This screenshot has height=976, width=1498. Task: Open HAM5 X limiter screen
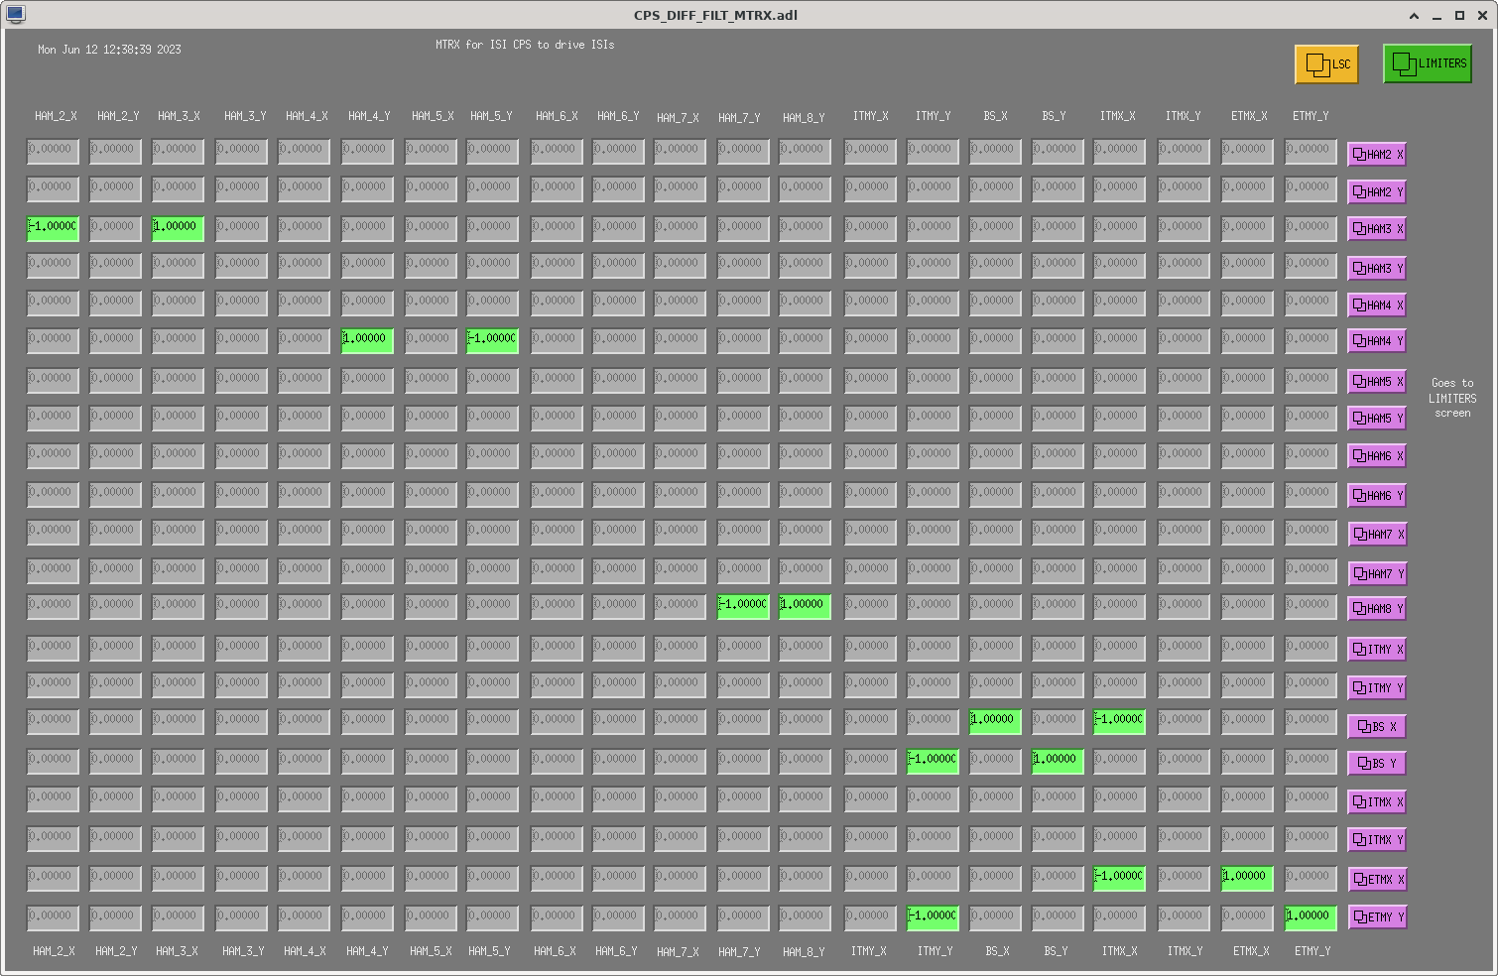point(1377,382)
